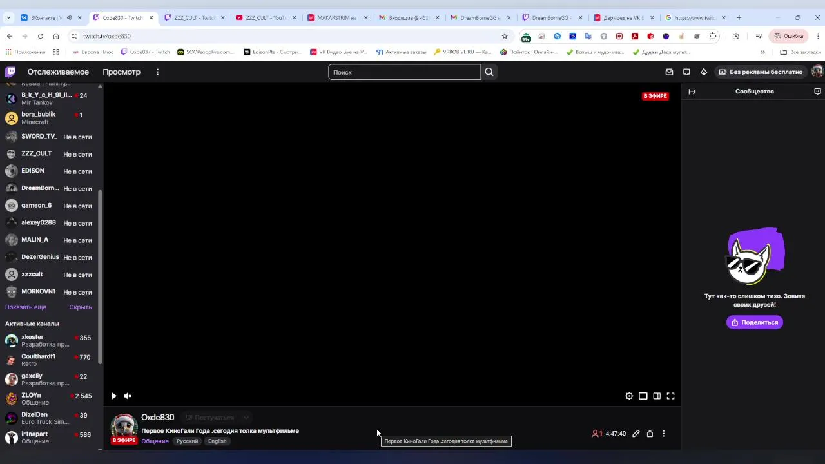Open the player settings gear
825x464 pixels.
point(629,396)
